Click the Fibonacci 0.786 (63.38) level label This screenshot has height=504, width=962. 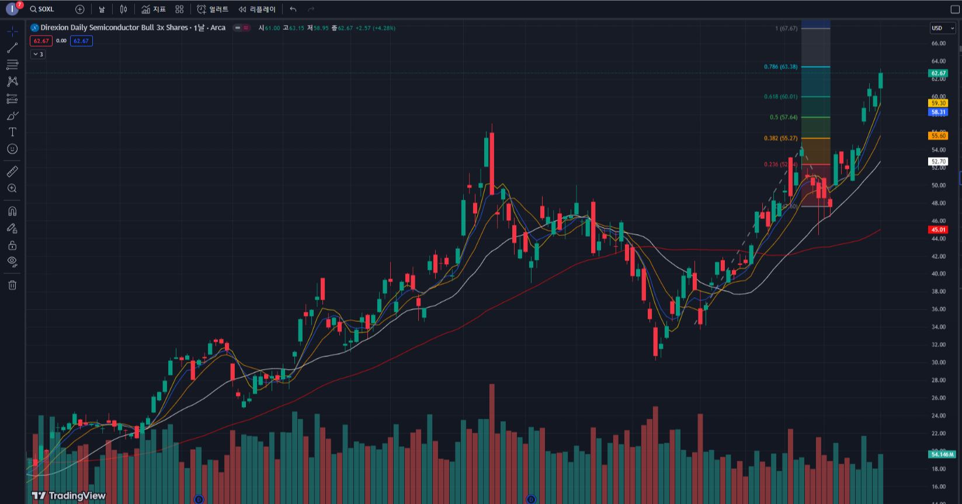tap(780, 67)
